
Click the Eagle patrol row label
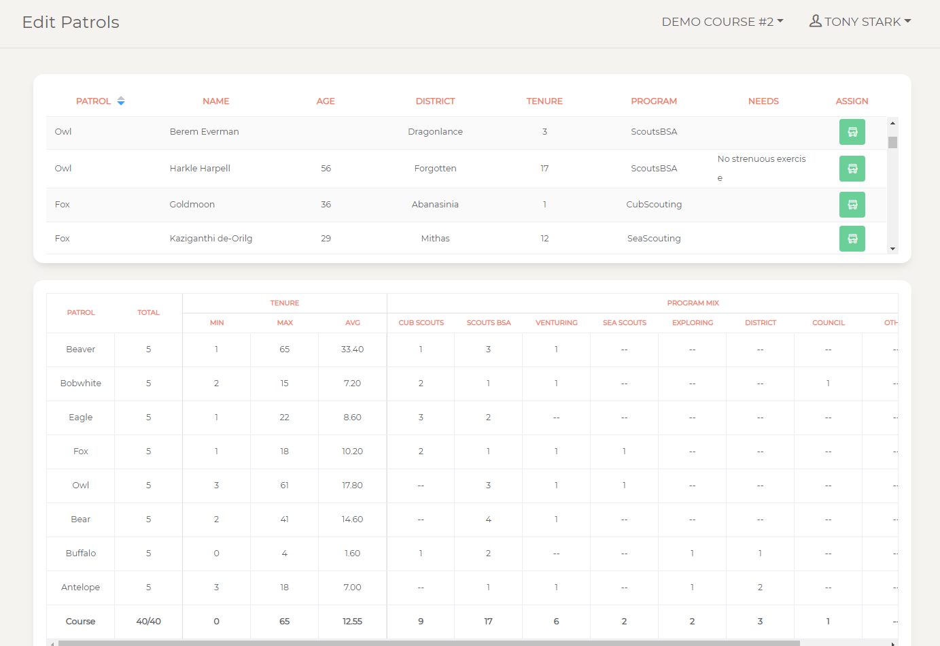click(80, 418)
